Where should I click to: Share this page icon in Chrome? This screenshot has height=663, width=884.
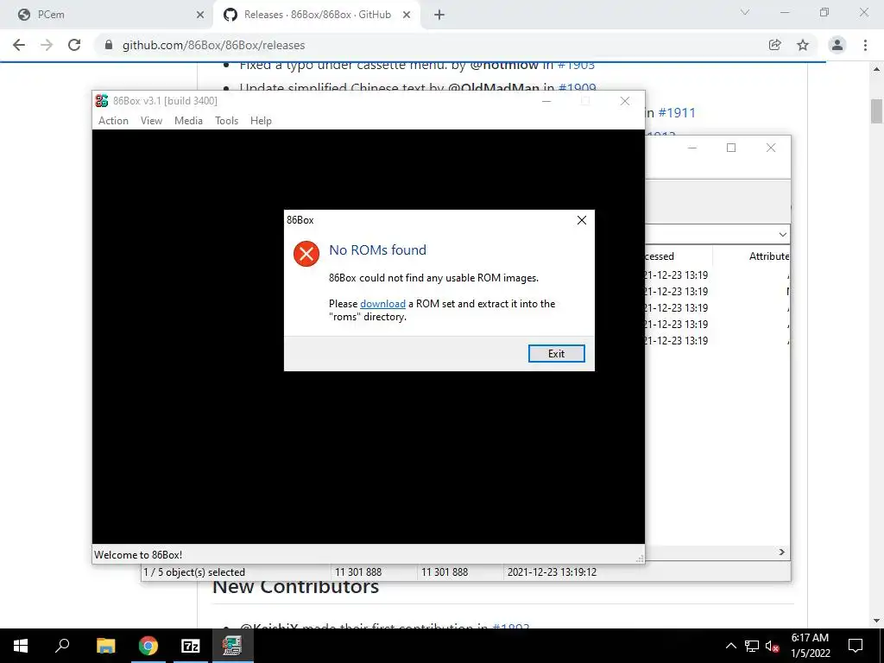pos(774,45)
